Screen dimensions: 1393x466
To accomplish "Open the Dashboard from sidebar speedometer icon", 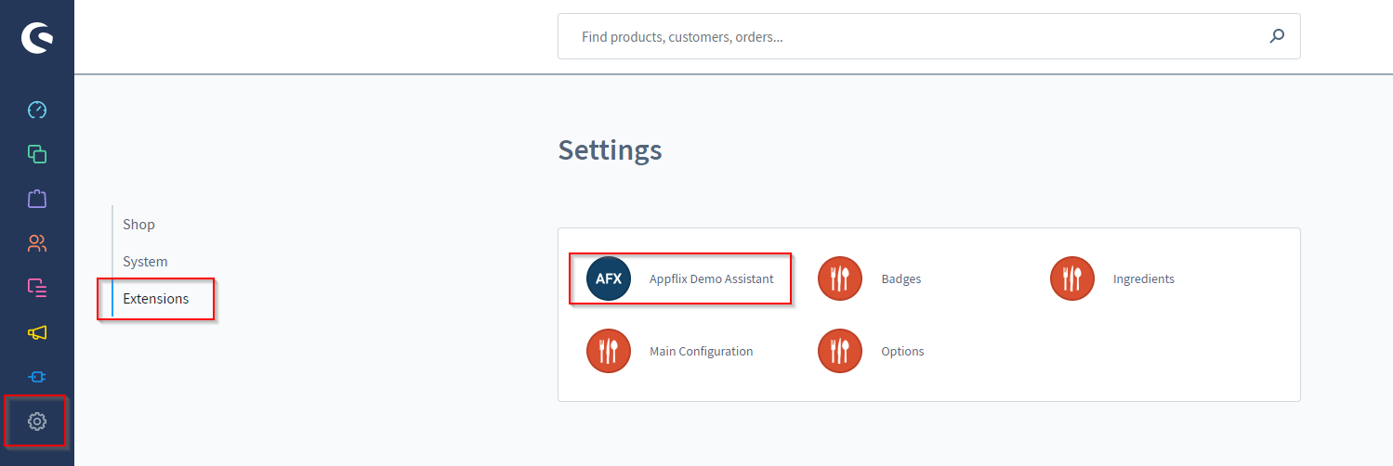I will point(37,110).
